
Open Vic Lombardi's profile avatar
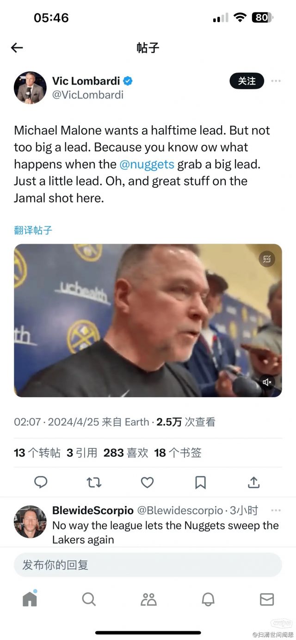point(30,87)
